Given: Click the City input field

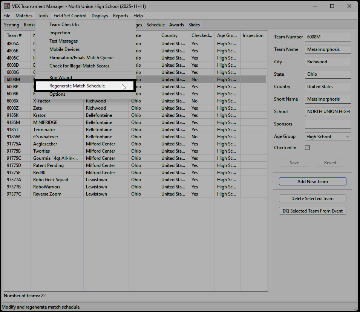Looking at the screenshot, I should pyautogui.click(x=328, y=62).
